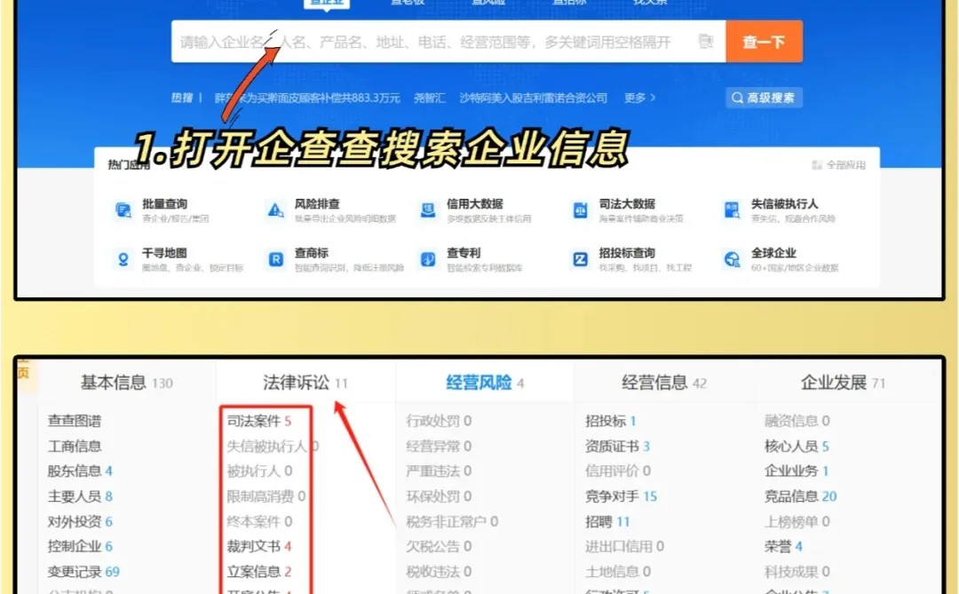Use the camera image search icon
This screenshot has height=594, width=959.
point(706,41)
